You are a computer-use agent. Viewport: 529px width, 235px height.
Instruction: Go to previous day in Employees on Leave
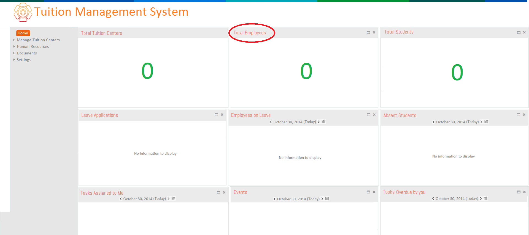pos(271,122)
